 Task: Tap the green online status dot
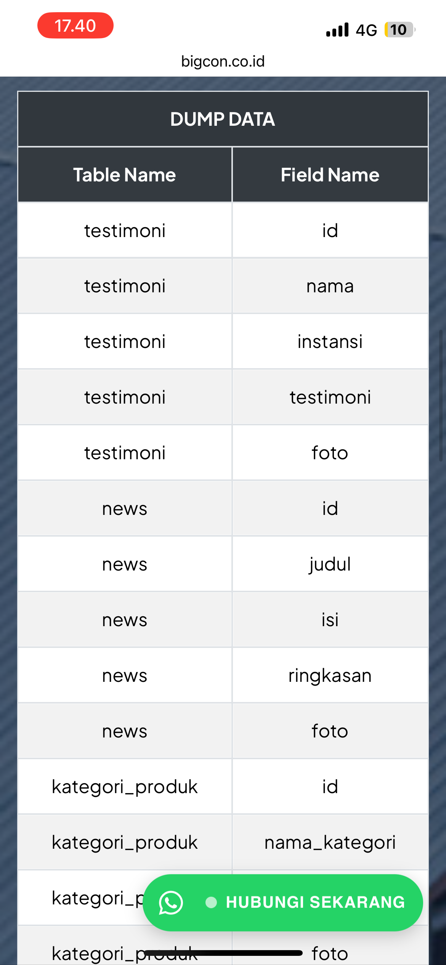(211, 902)
